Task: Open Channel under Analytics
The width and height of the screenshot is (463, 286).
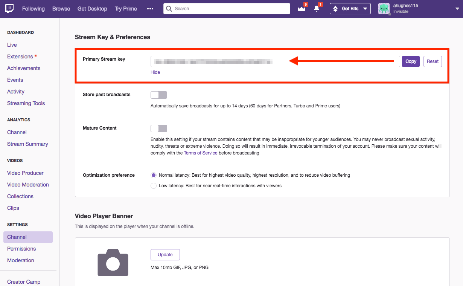Action: point(17,132)
